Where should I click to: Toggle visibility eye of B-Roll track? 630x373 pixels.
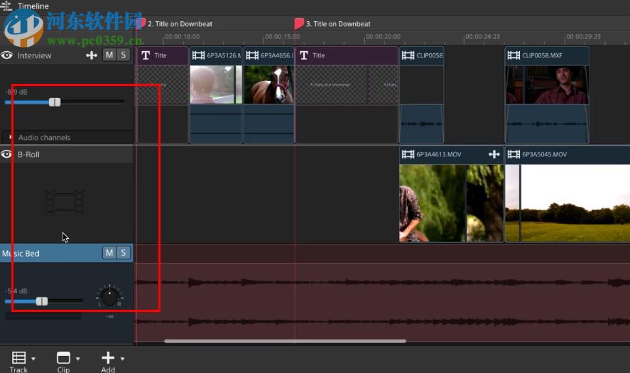point(6,154)
